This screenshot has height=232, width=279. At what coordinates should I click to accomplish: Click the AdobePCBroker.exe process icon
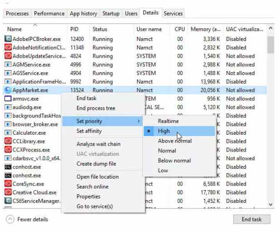pyautogui.click(x=8, y=39)
